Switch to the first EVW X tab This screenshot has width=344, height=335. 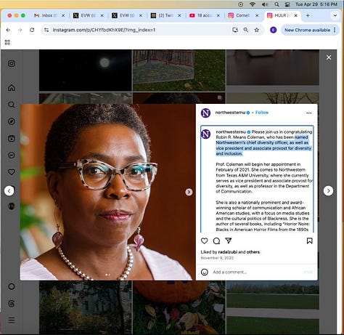[x=89, y=15]
